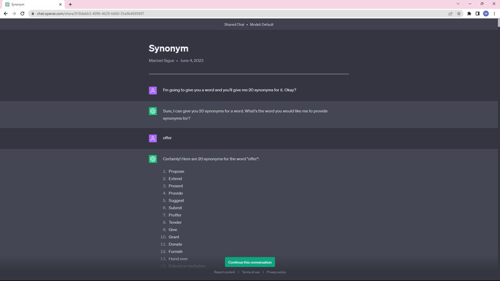Close the Synonym tab
Screen dimensions: 500x281
coord(60,4)
